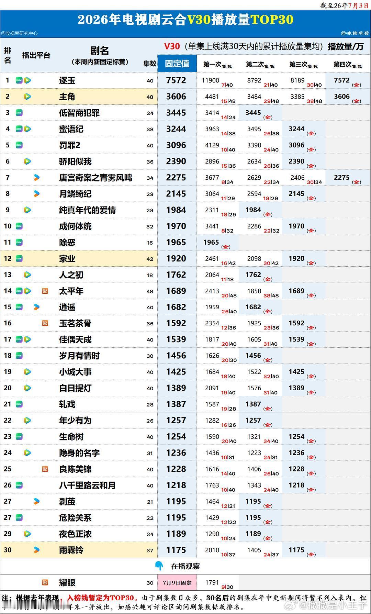The height and width of the screenshot is (614, 371).
Task: Click the Mango TV icon in the 良陈美锦 row
Action: point(45,469)
